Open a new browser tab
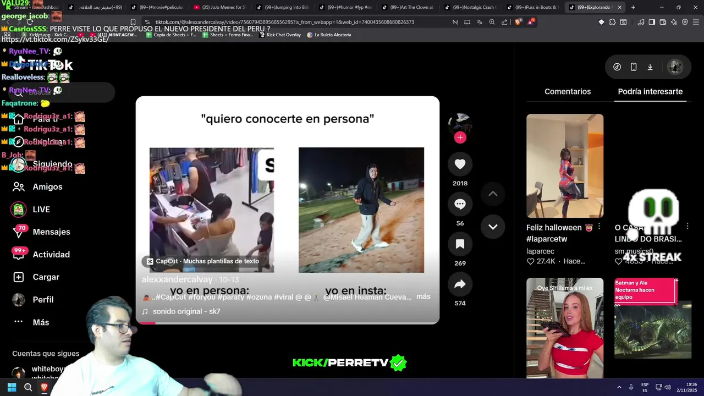 pyautogui.click(x=633, y=7)
